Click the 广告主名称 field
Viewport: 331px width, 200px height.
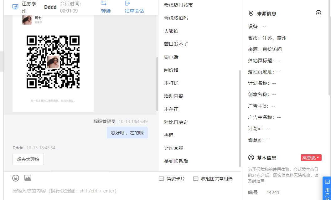pyautogui.click(x=264, y=117)
